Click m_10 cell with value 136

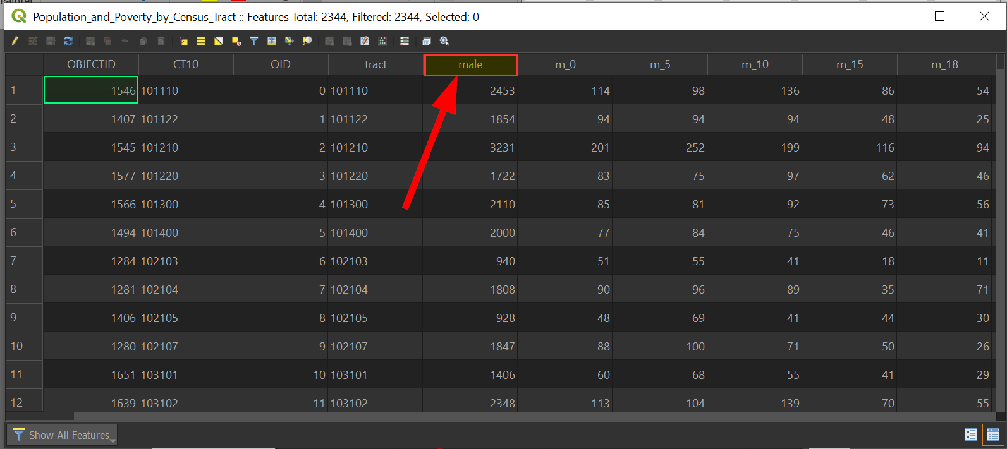pos(755,90)
